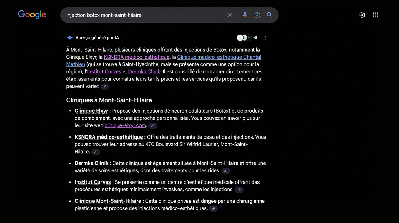This screenshot has height=223, width=399.
Task: Open the Dermka Clinik link in intro
Action: pyautogui.click(x=144, y=72)
